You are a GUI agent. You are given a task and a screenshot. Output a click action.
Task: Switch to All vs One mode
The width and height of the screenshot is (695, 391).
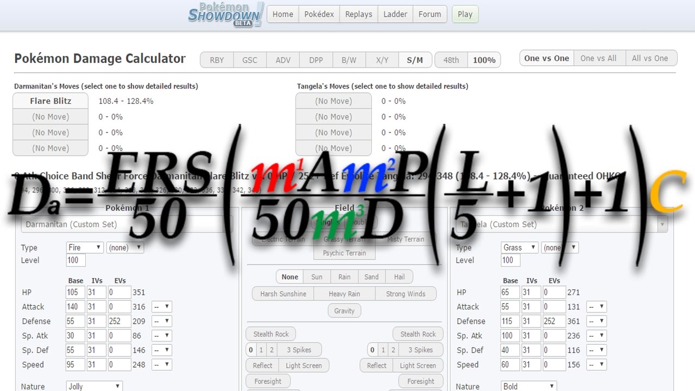tap(650, 58)
